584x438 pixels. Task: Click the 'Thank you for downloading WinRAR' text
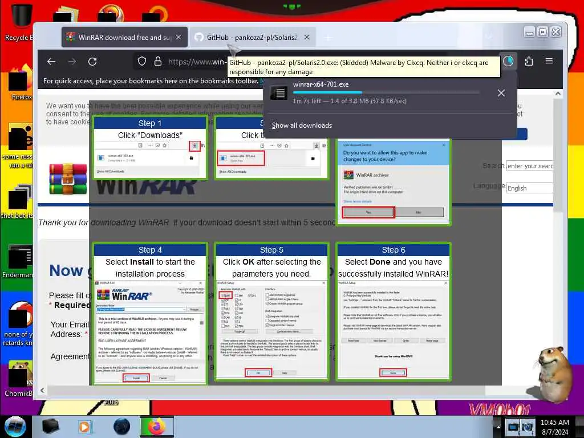[x=104, y=223]
